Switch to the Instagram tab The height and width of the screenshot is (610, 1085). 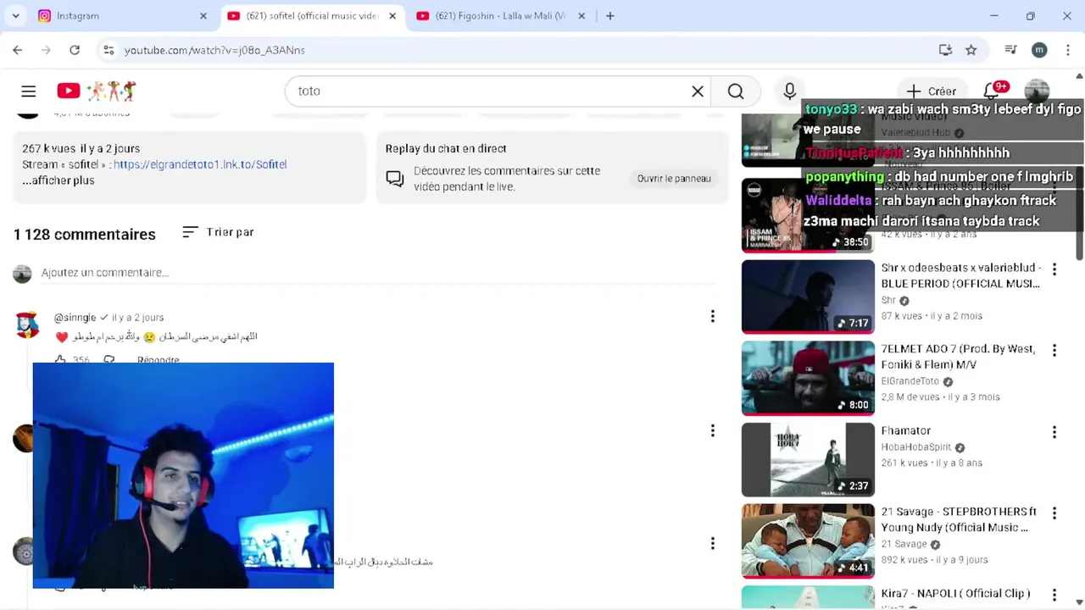(114, 16)
